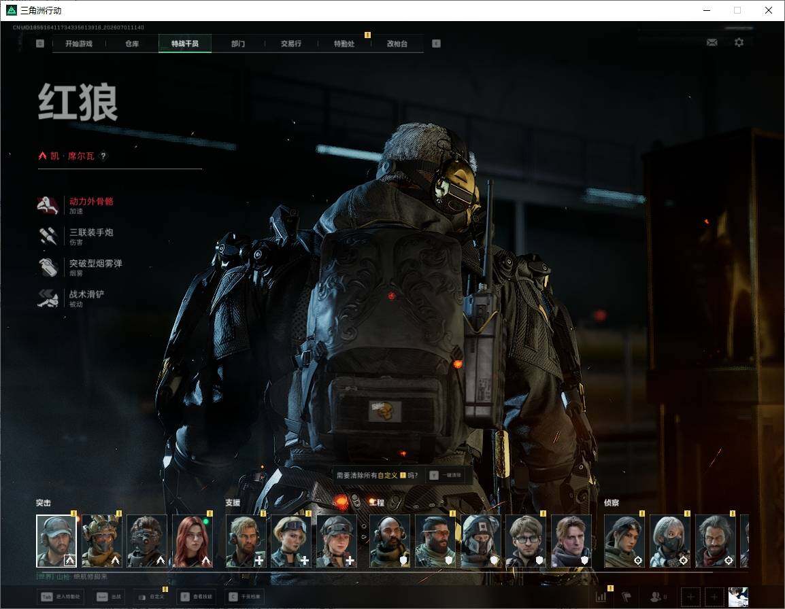Click the 一键清除 button

[445, 475]
